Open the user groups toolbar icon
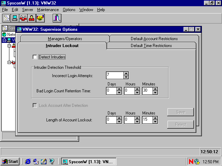 (23, 18)
